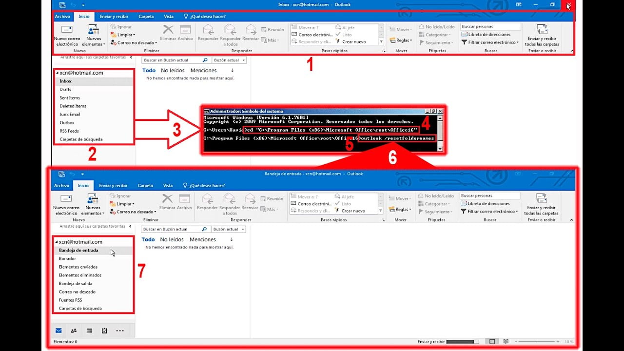
Task: Toggle No leído/Leído in Bandeja de entrada window
Action: tap(436, 196)
